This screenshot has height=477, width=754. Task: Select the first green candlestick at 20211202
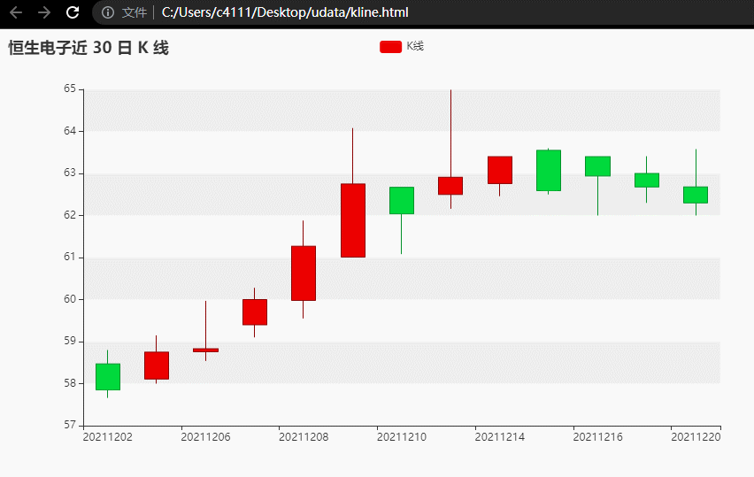tap(108, 376)
